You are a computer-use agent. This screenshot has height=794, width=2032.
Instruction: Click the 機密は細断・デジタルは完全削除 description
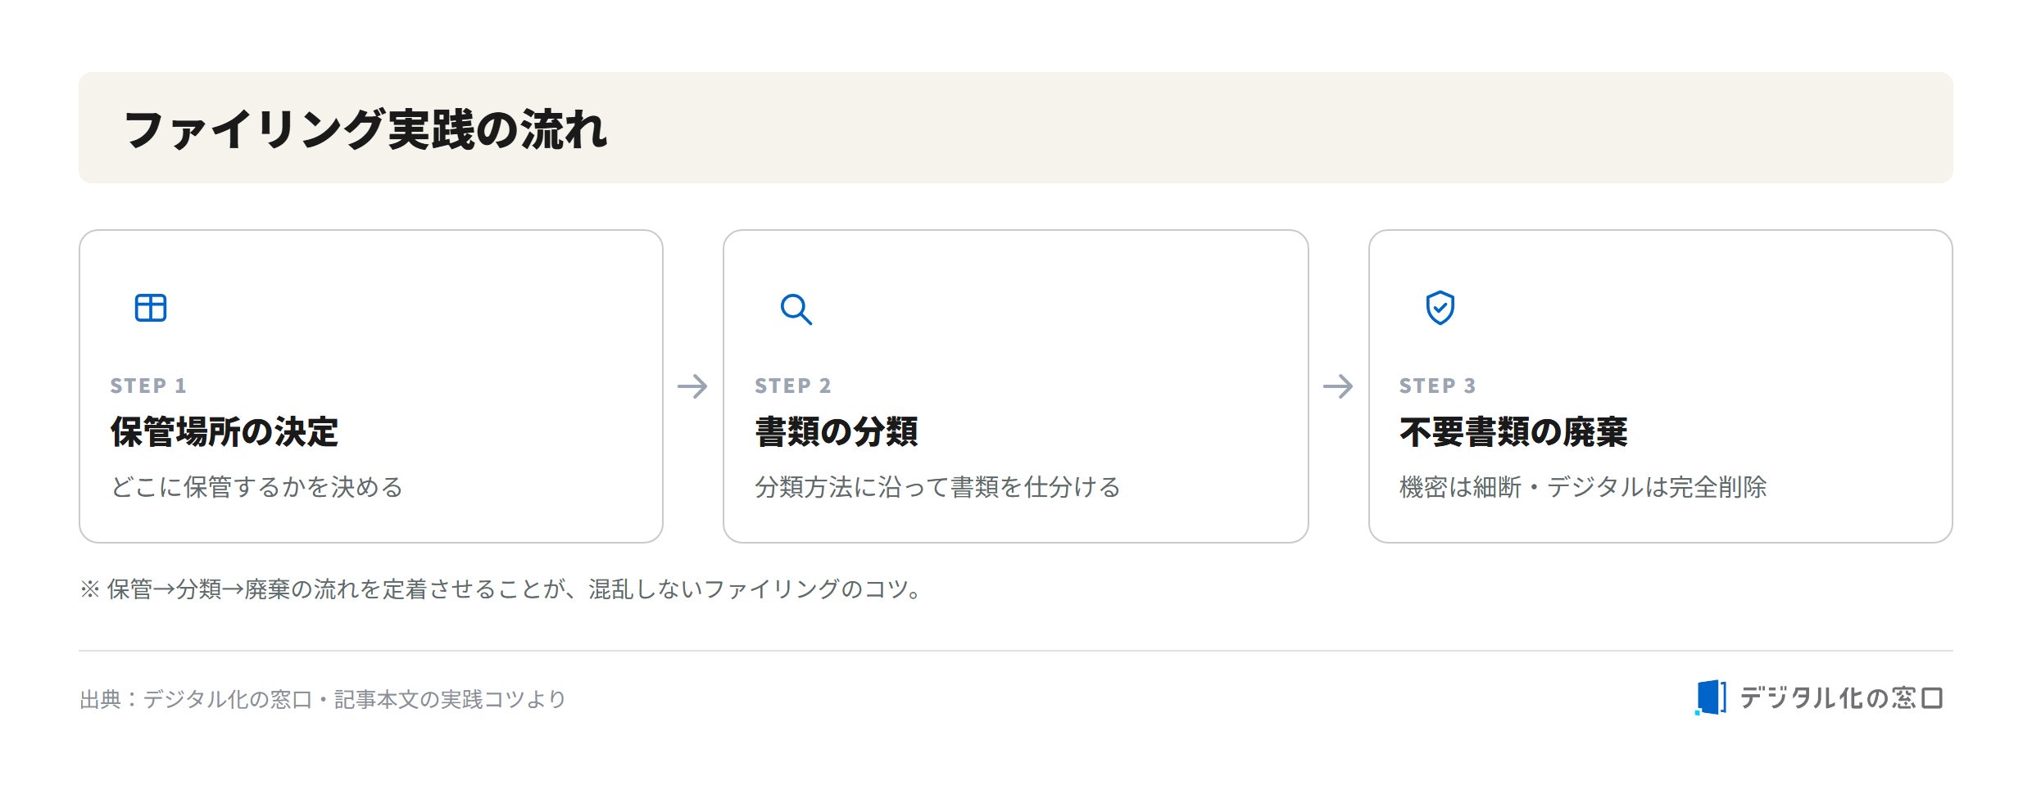coord(1583,487)
